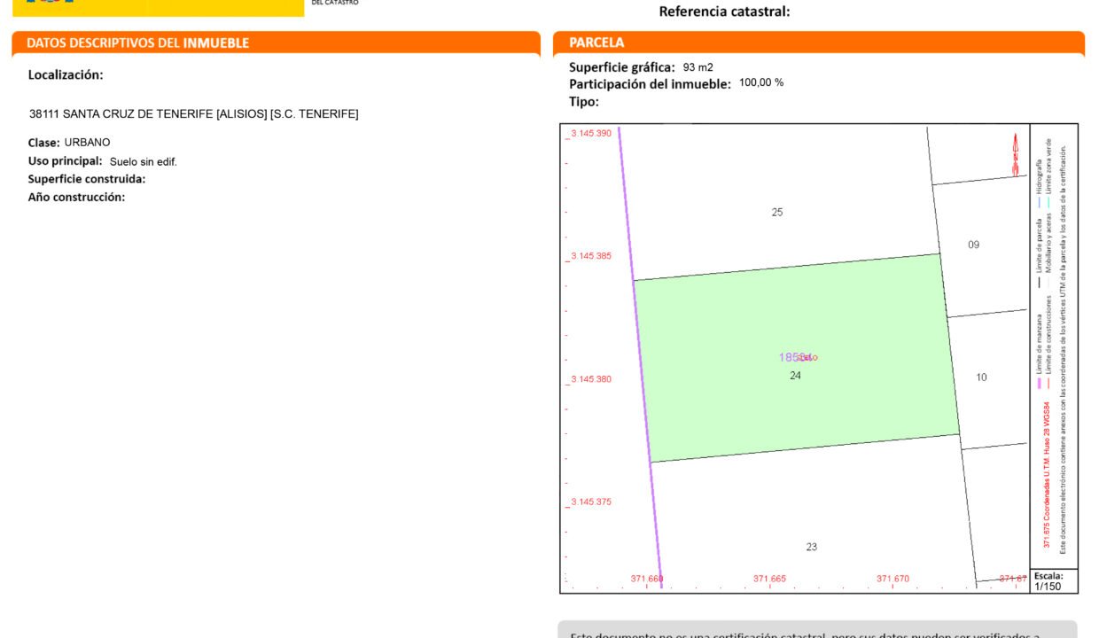Click parcel number 10 on the map

(981, 377)
